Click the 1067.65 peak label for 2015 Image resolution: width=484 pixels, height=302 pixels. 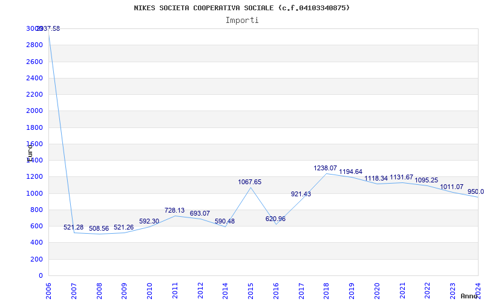click(249, 182)
